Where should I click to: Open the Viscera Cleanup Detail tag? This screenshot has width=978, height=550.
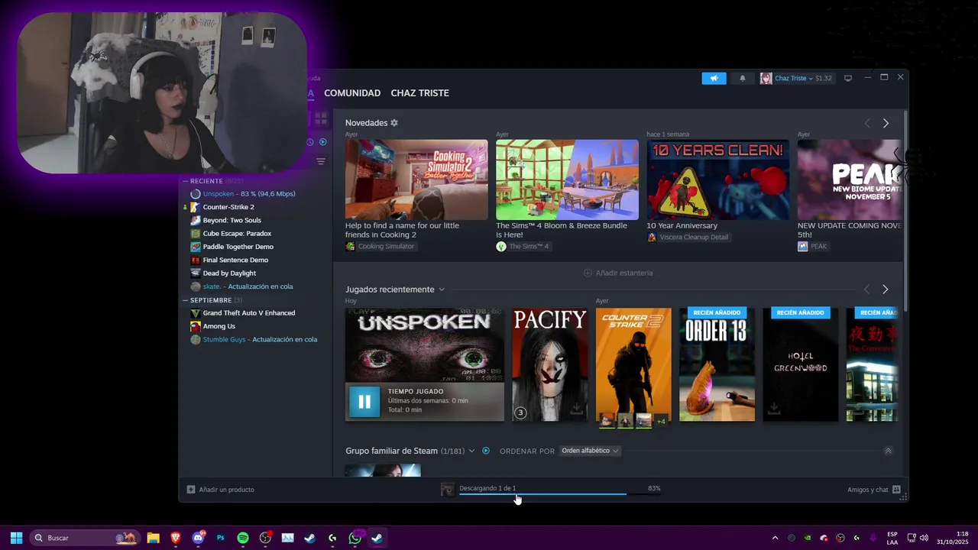point(688,238)
